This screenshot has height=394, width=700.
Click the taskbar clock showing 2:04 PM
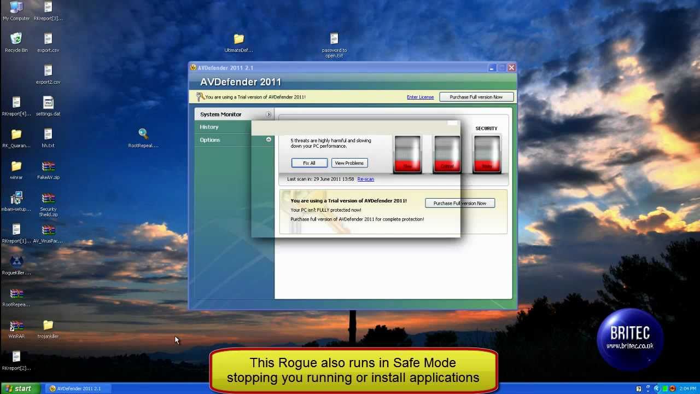pos(688,389)
